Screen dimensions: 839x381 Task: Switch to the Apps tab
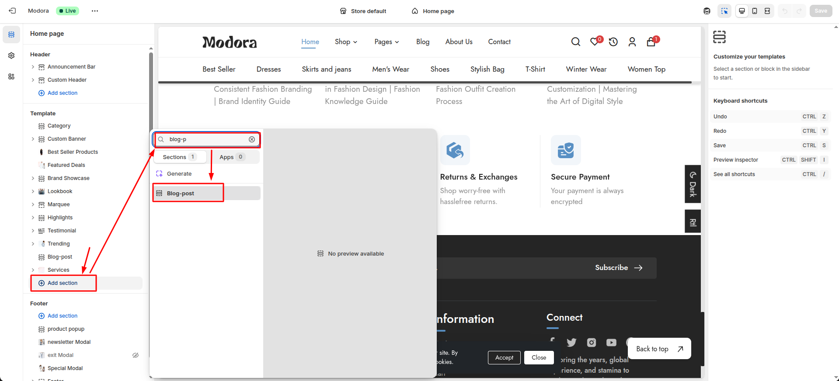pyautogui.click(x=232, y=157)
